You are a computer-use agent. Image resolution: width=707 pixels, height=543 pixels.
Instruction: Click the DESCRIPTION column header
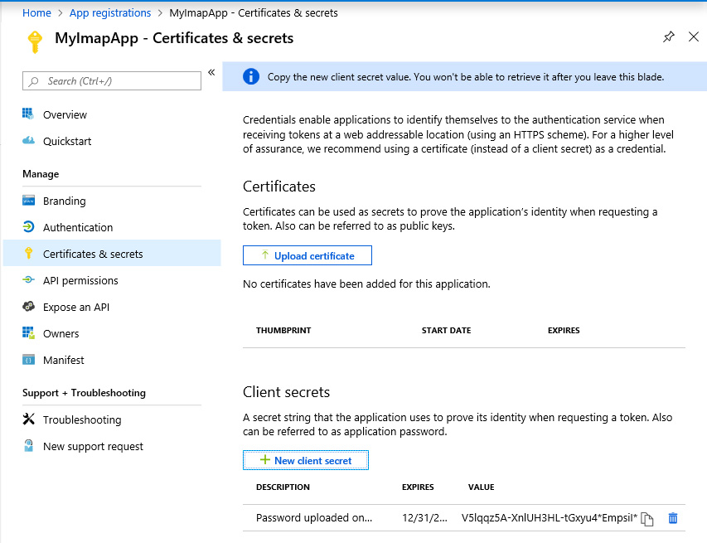(x=283, y=487)
